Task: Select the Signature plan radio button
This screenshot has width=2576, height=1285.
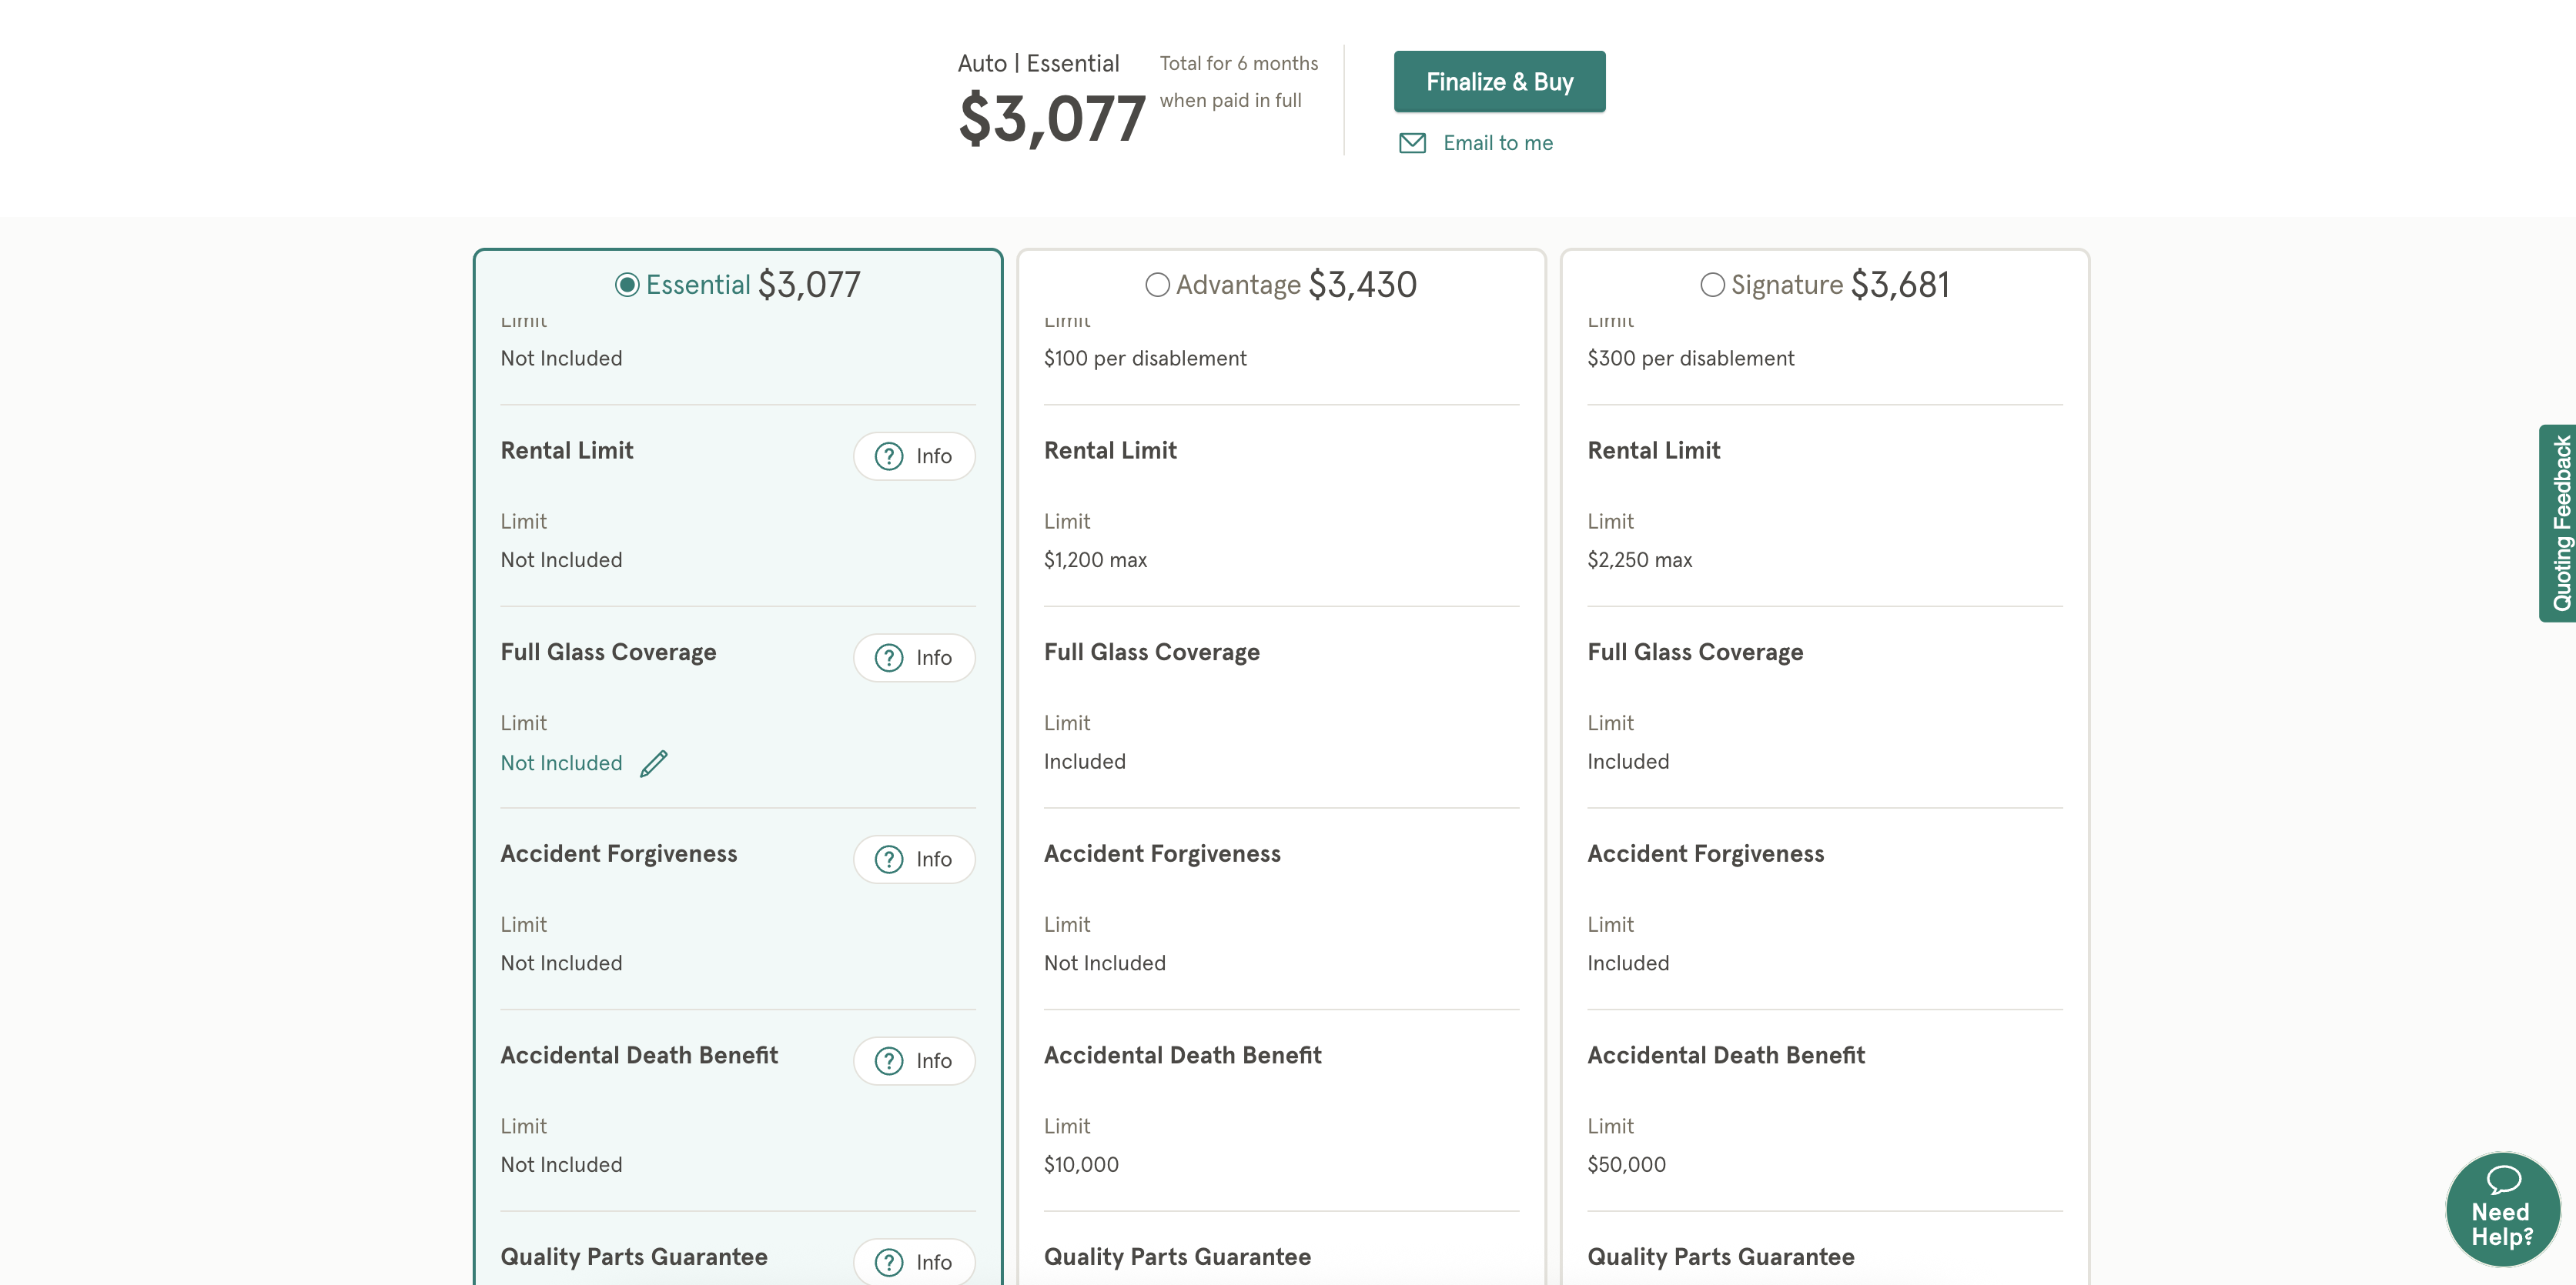Action: (1712, 285)
